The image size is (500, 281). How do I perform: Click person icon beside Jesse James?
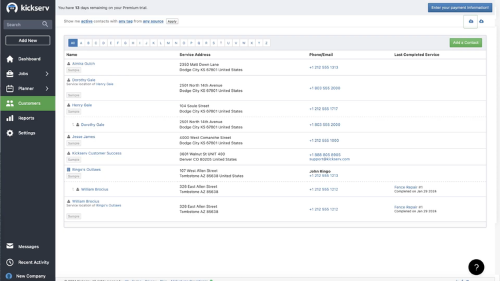click(69, 137)
